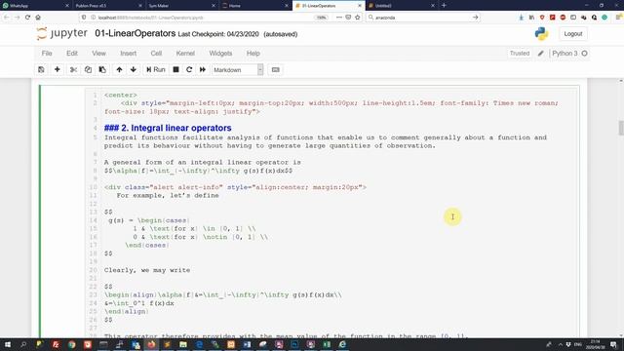624x351 pixels.
Task: Open the Widgets menu
Action: point(220,54)
